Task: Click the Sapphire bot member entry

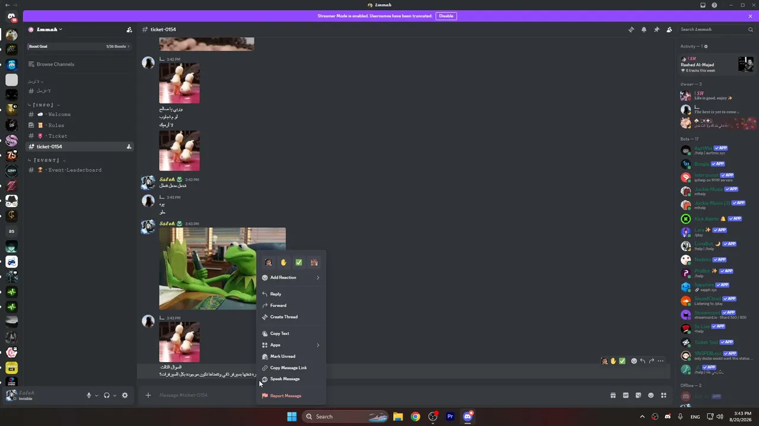Action: [717, 287]
